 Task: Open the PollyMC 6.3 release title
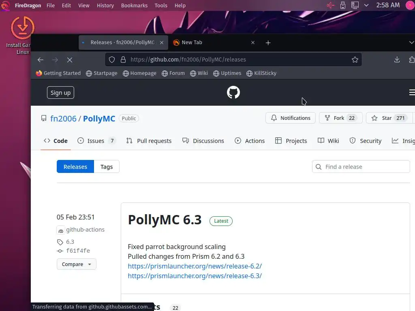[x=165, y=220]
